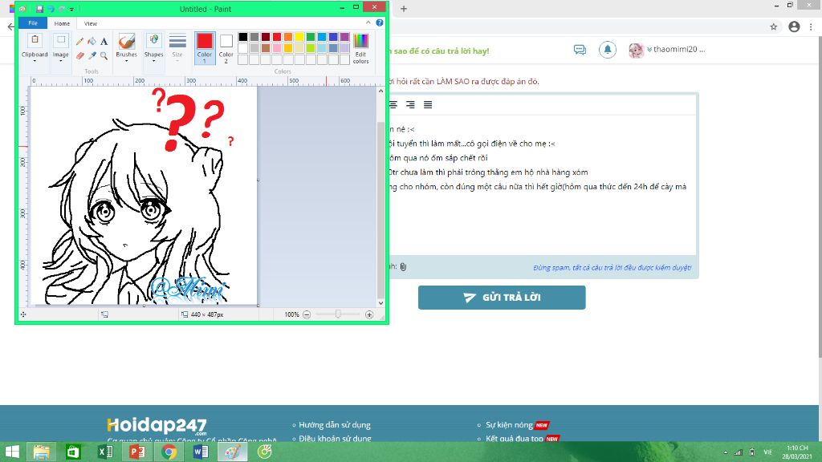Select the Eraser tool in Paint

coord(79,55)
